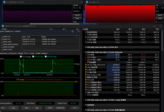Click clock icon on cTDP row
Viewport: 164px width, 112px height.
point(86,93)
